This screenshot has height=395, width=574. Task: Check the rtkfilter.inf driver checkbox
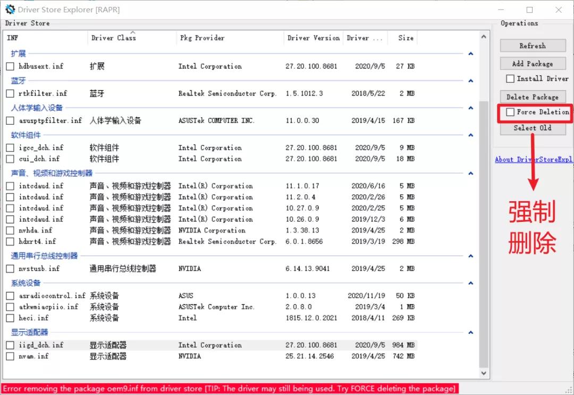(9, 93)
